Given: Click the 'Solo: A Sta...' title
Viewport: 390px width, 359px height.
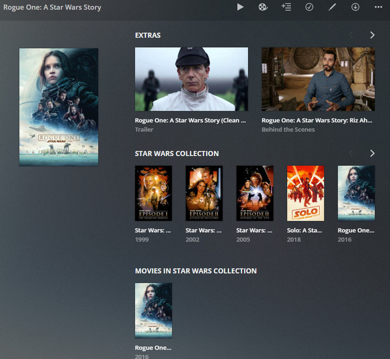Looking at the screenshot, I should [x=305, y=231].
